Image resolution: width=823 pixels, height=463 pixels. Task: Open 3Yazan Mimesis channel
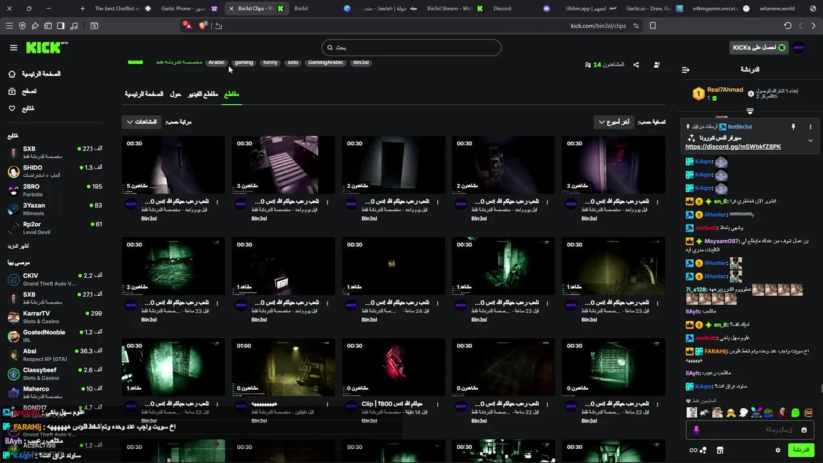tap(55, 209)
